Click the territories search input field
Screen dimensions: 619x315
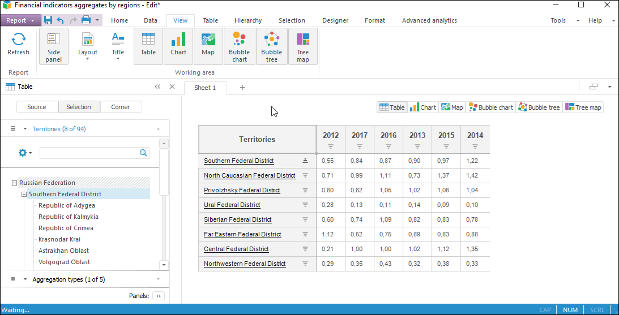89,153
